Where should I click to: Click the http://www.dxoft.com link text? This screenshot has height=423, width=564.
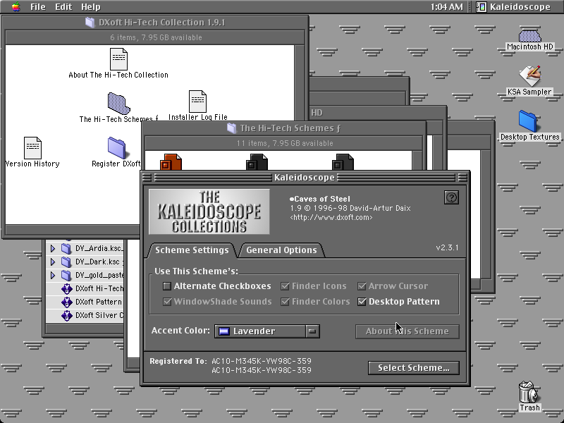point(331,217)
